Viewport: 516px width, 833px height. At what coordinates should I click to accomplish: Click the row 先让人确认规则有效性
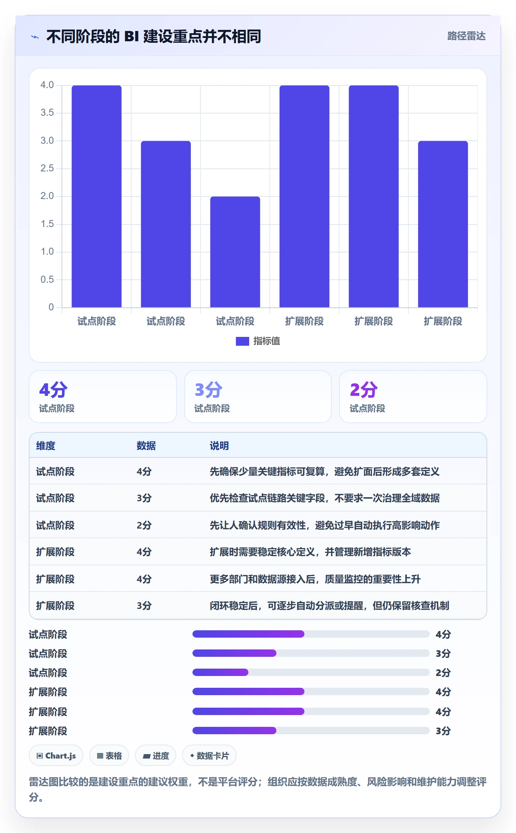point(258,525)
